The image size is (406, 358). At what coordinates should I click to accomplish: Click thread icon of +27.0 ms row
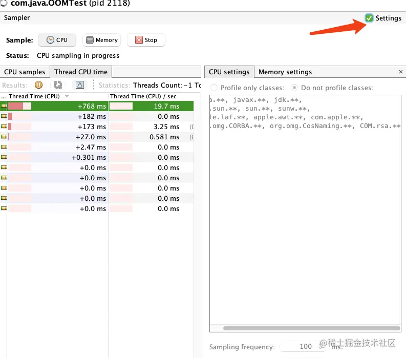(x=4, y=137)
